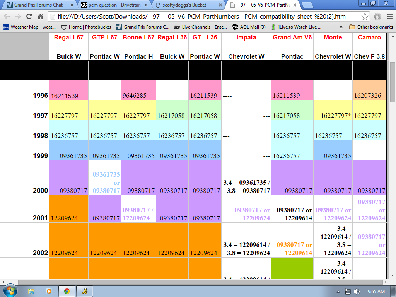The height and width of the screenshot is (297, 396).
Task: Close the pcm question tab
Action: pos(146,5)
